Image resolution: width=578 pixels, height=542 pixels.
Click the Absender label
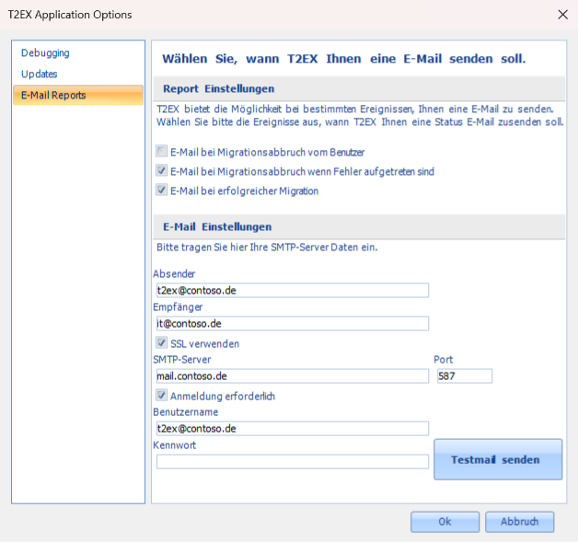click(174, 274)
